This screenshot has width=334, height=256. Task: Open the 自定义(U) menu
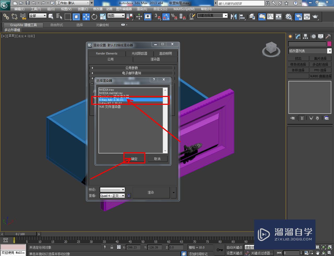[x=160, y=9]
